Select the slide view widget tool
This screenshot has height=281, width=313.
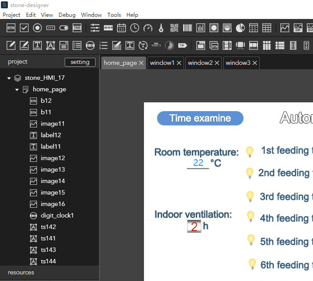pos(240,45)
